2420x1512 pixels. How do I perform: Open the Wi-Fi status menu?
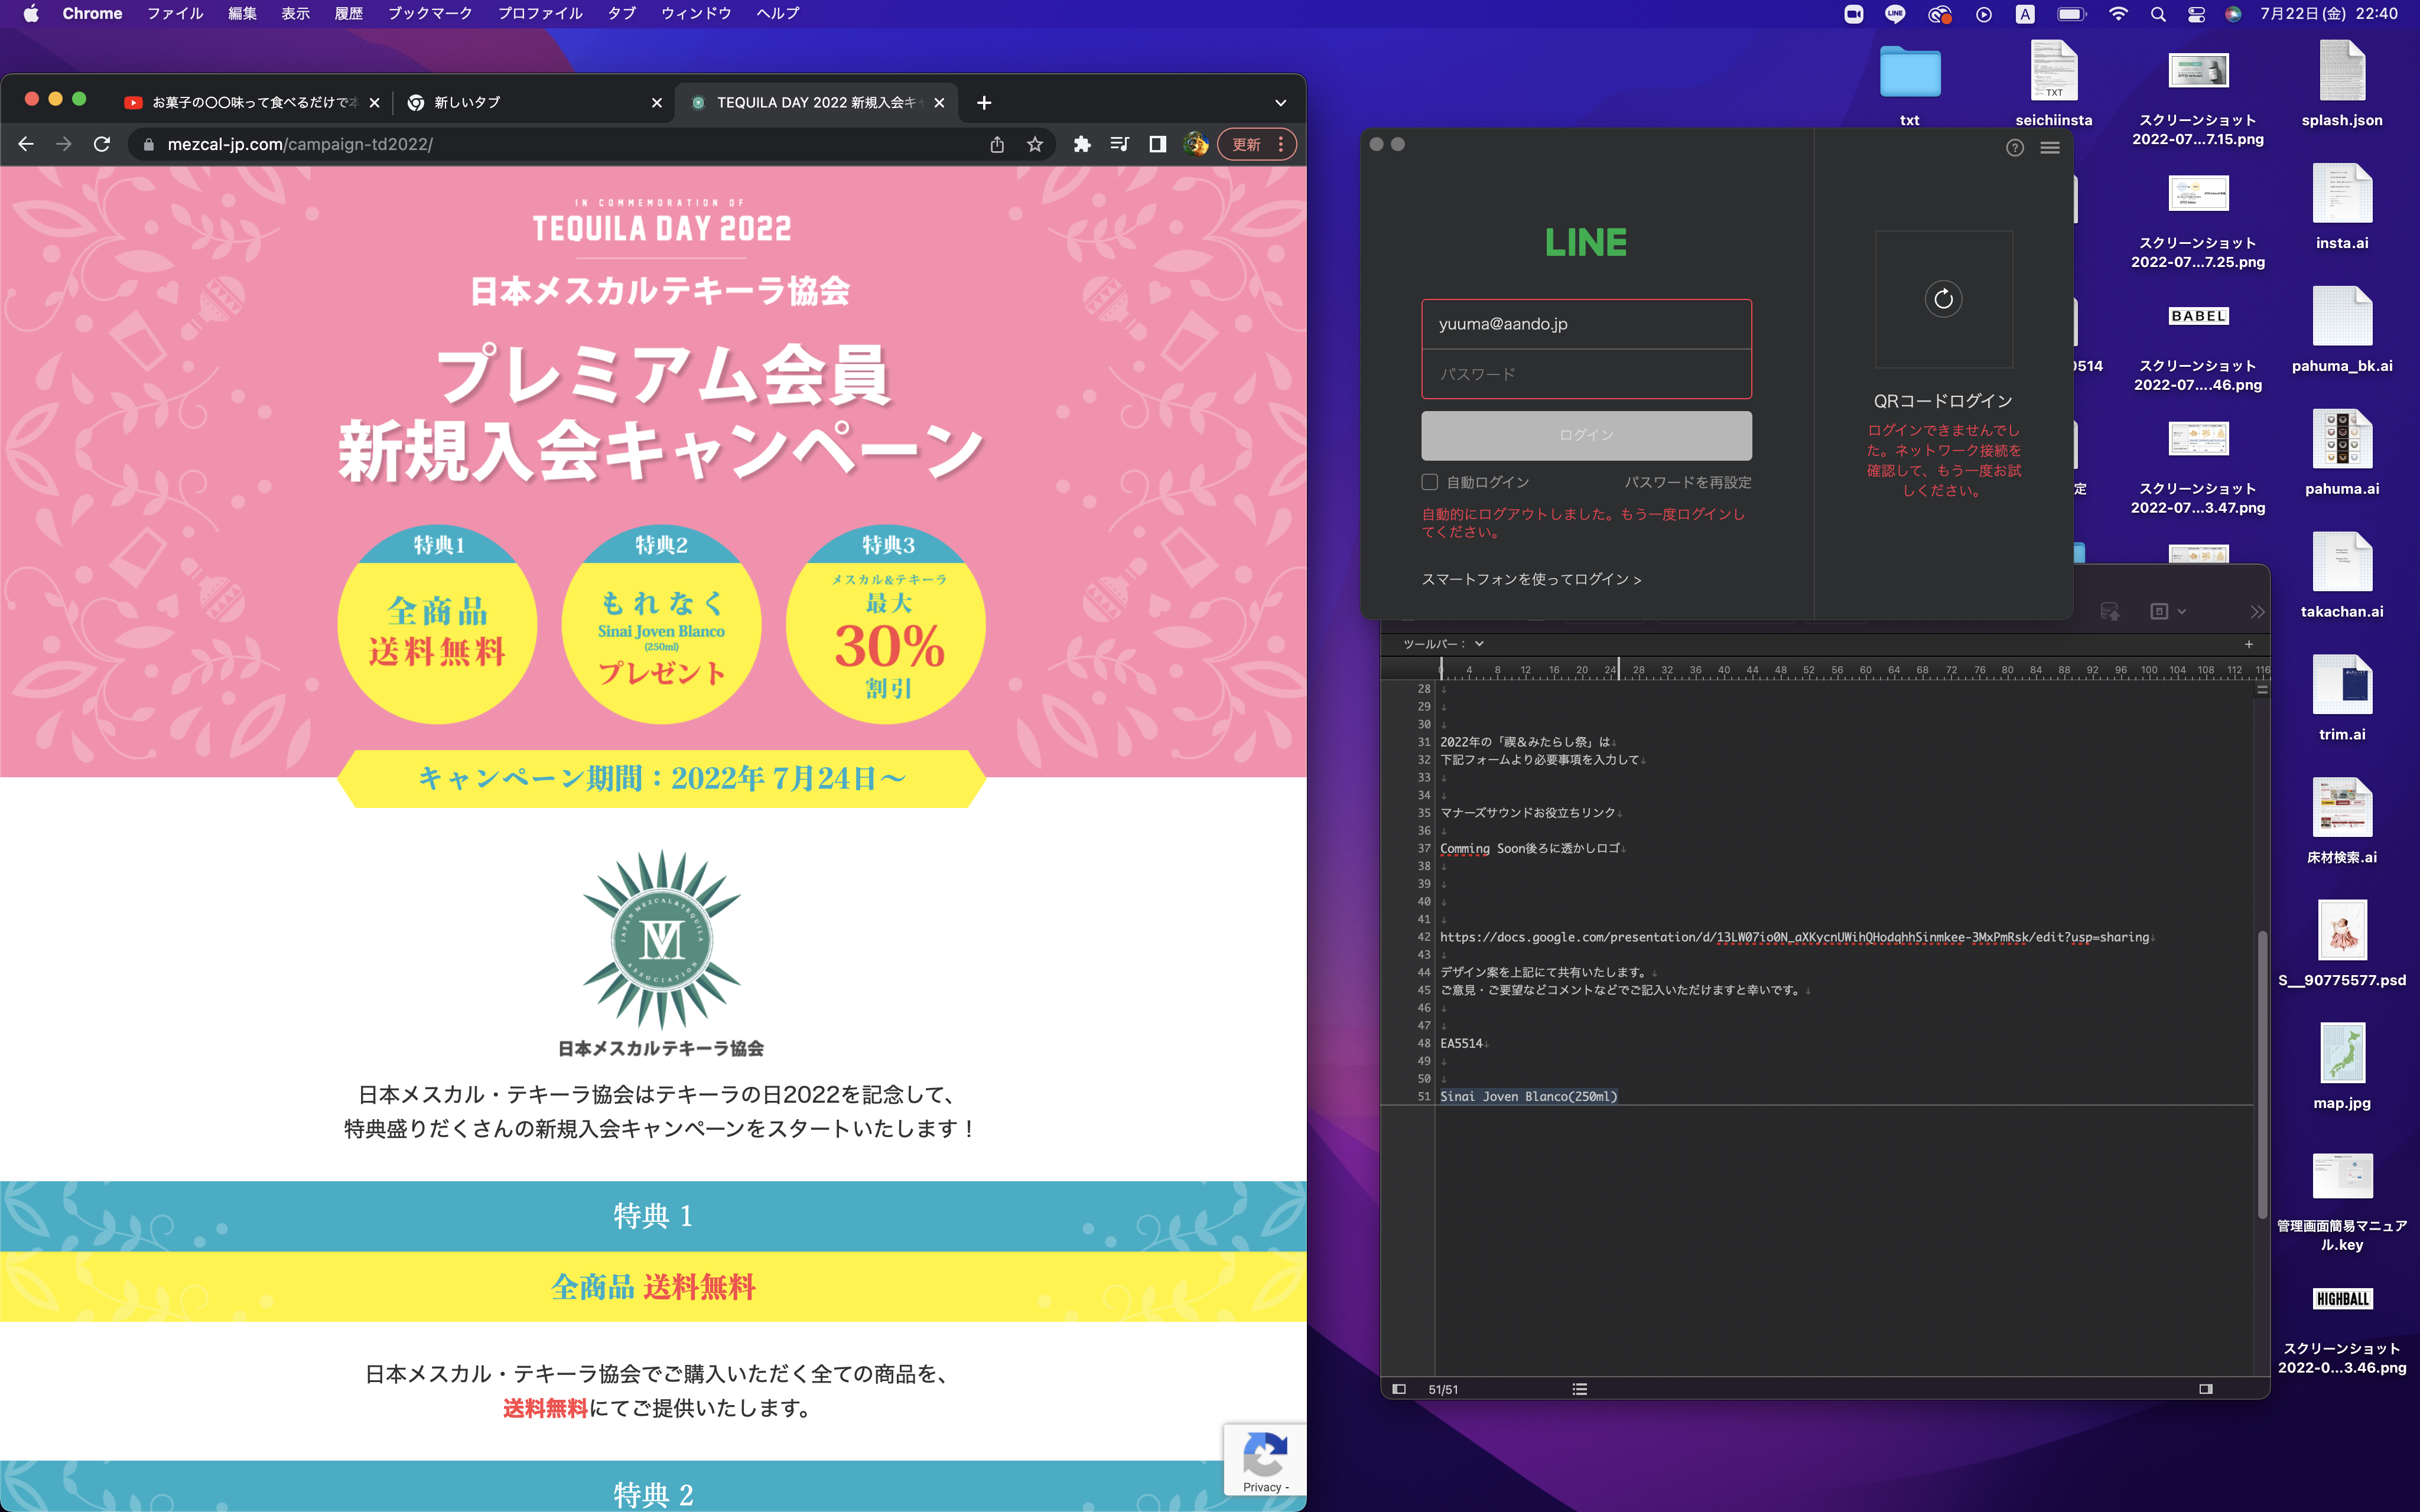tap(2118, 14)
